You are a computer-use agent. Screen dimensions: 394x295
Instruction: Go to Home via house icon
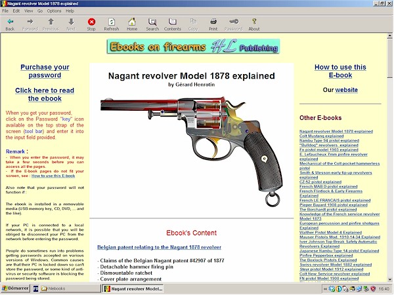[x=132, y=22]
